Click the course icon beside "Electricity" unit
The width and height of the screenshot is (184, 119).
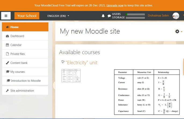point(63,62)
